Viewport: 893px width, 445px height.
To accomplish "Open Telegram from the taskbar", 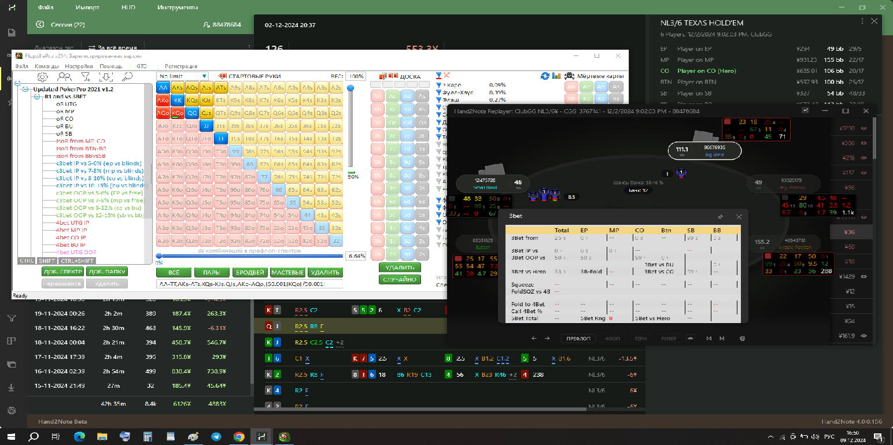I will (x=216, y=437).
